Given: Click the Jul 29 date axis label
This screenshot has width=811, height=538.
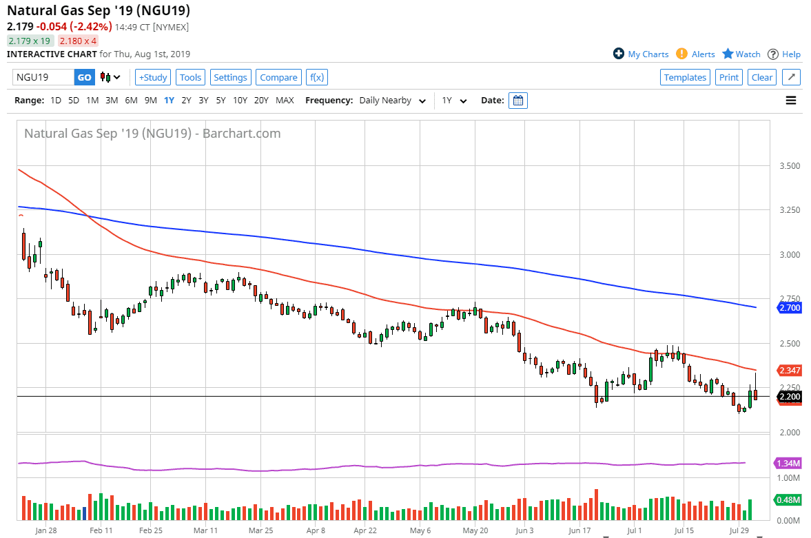Looking at the screenshot, I should pos(739,530).
